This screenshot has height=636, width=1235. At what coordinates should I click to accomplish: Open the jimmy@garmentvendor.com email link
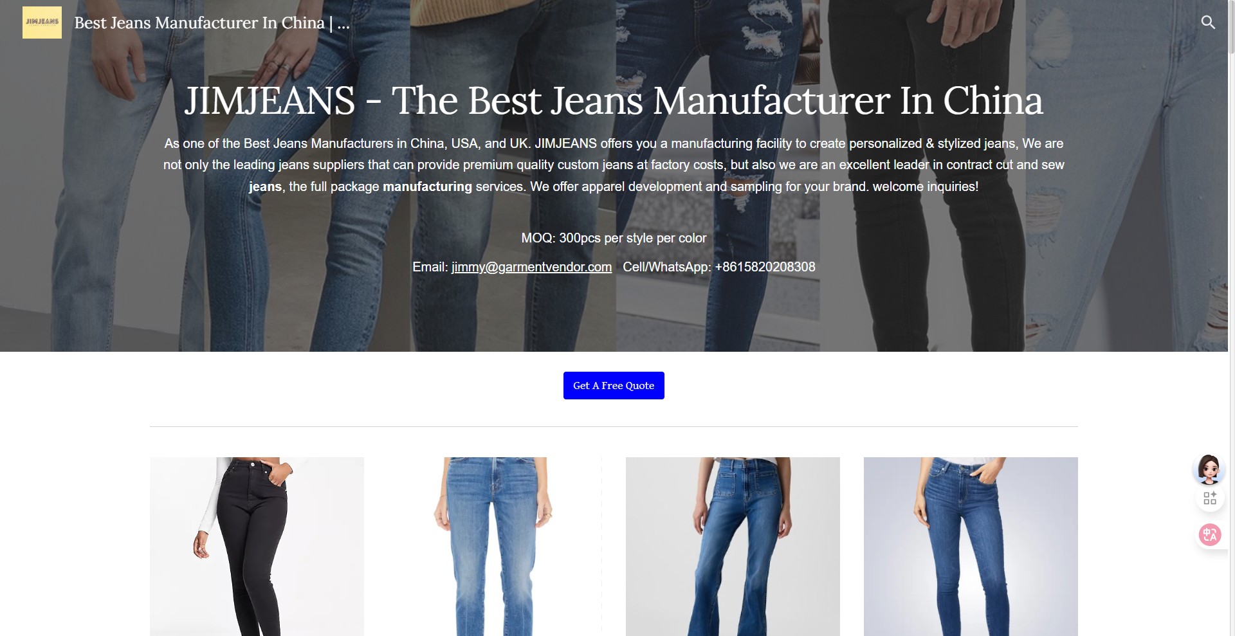531,267
